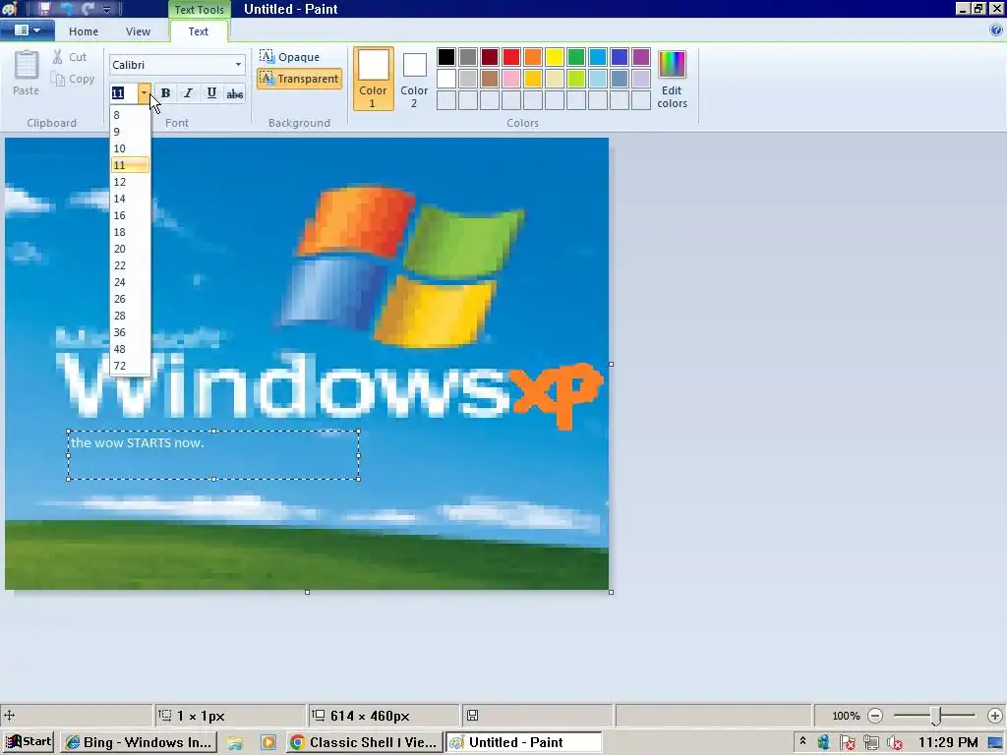Switch to Bing - Windows Internet Explorer taskbar button

pos(139,743)
